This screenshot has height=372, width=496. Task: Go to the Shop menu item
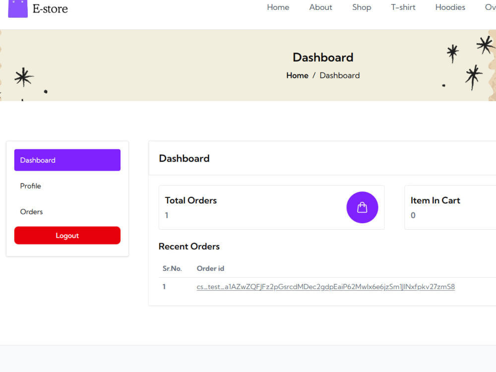click(362, 7)
